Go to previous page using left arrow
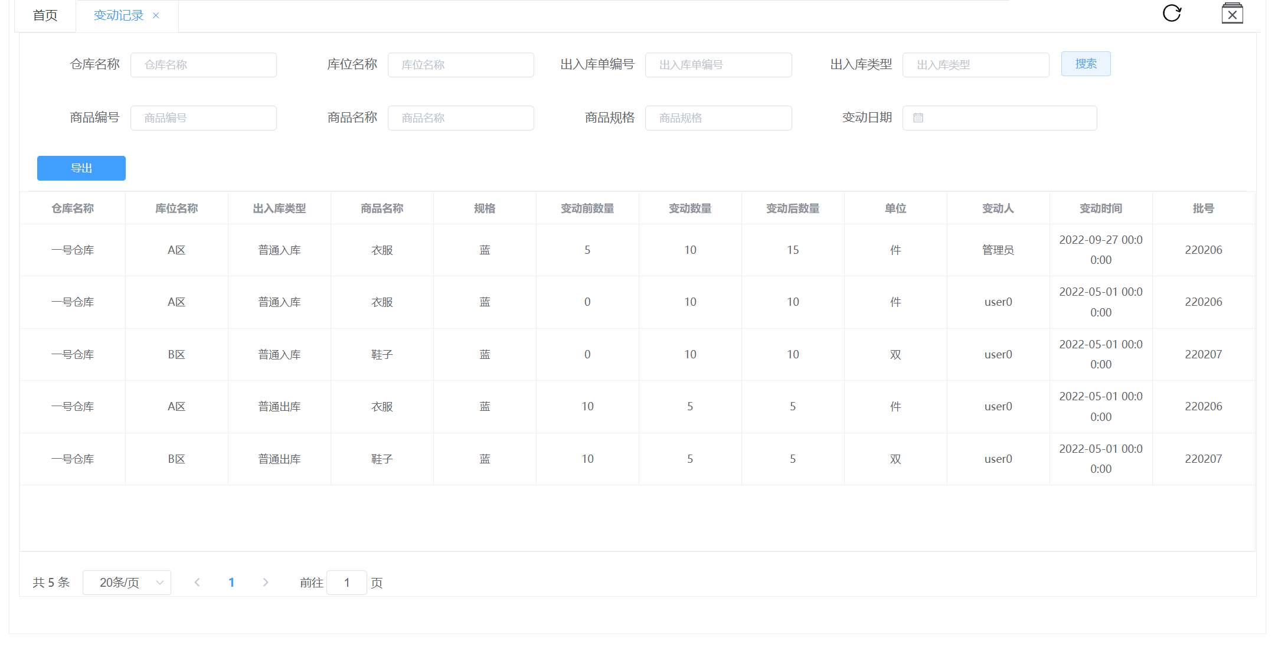The height and width of the screenshot is (660, 1275). pos(197,583)
